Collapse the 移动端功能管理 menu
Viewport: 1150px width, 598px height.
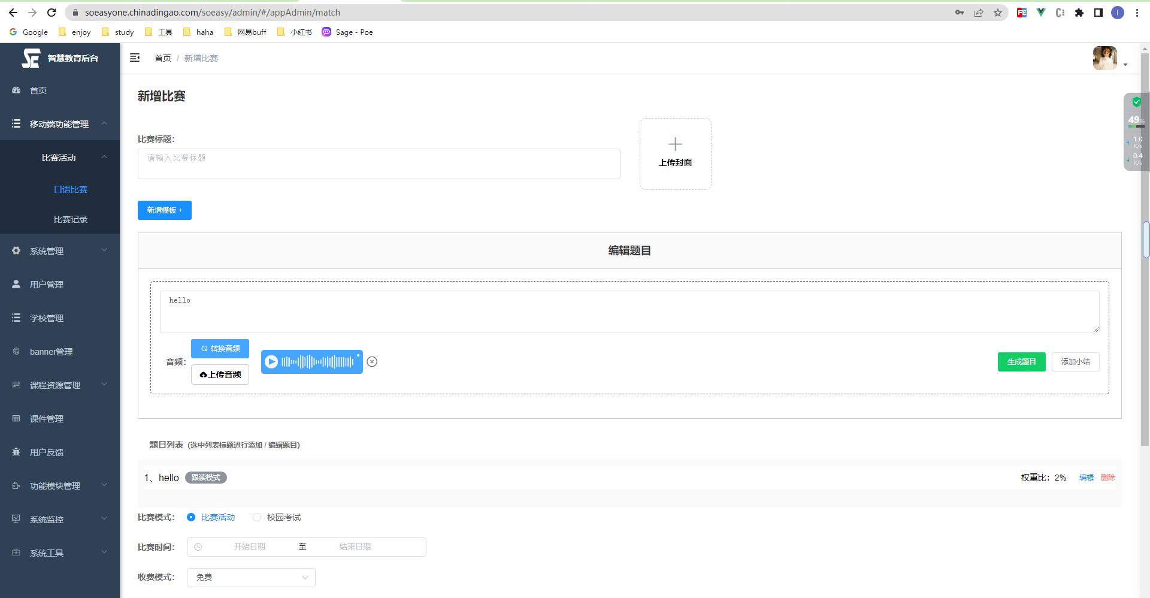tap(104, 123)
